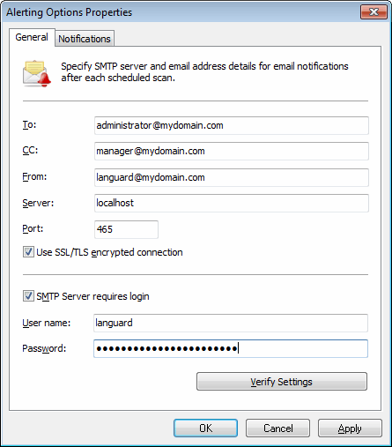Click Verify Settings button

[282, 382]
